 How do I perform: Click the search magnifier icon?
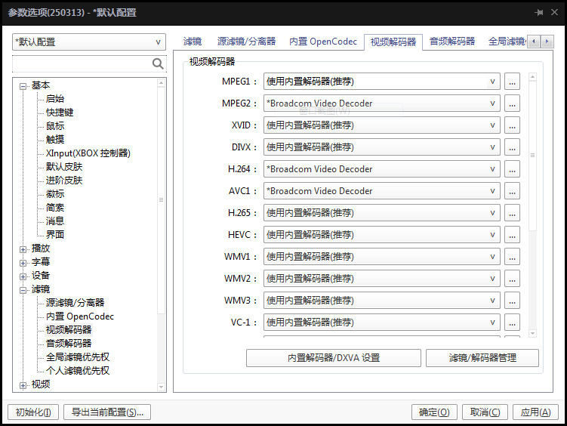pos(158,63)
